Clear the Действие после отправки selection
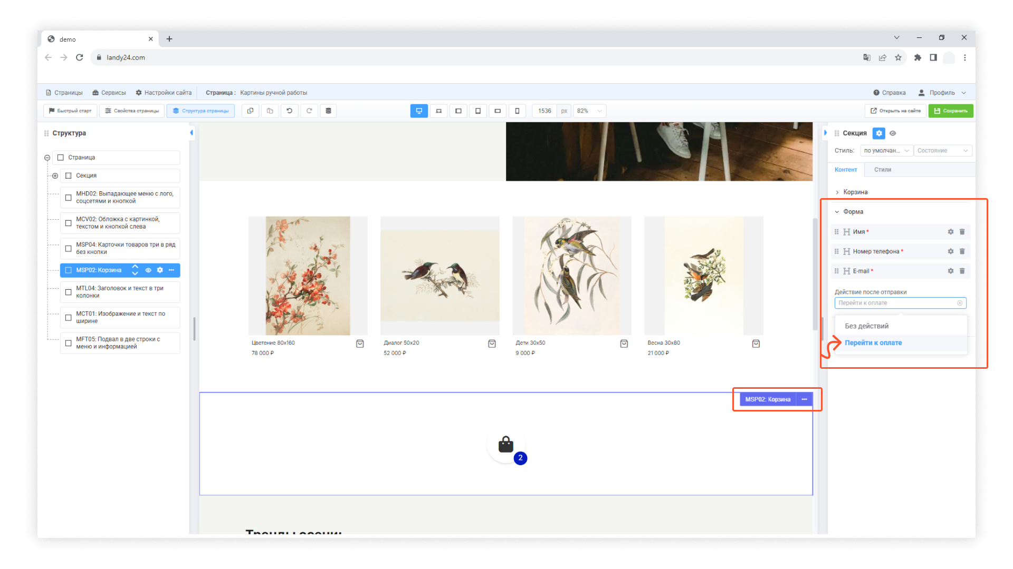This screenshot has height=569, width=1013. (x=960, y=303)
